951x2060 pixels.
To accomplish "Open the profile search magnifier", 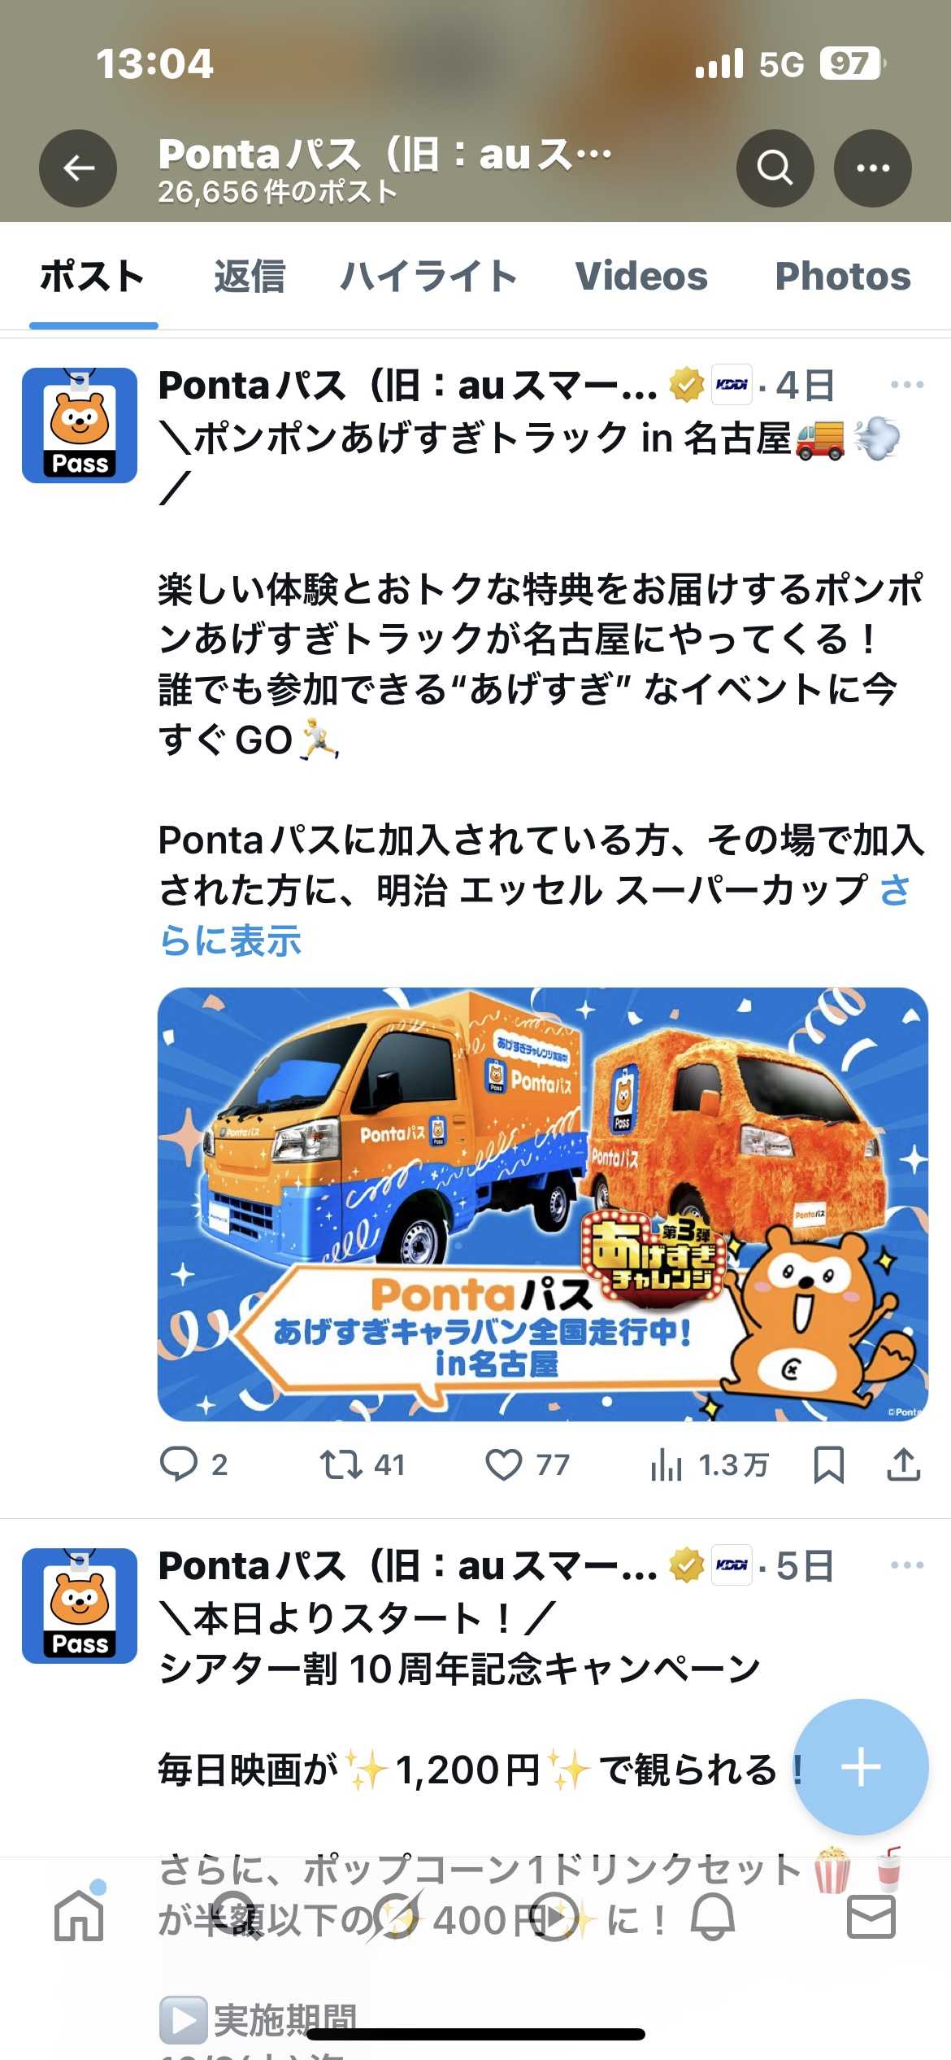I will tap(775, 168).
